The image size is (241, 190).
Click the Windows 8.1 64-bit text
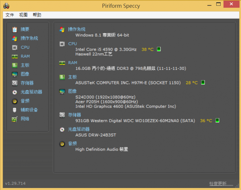(x=102, y=35)
